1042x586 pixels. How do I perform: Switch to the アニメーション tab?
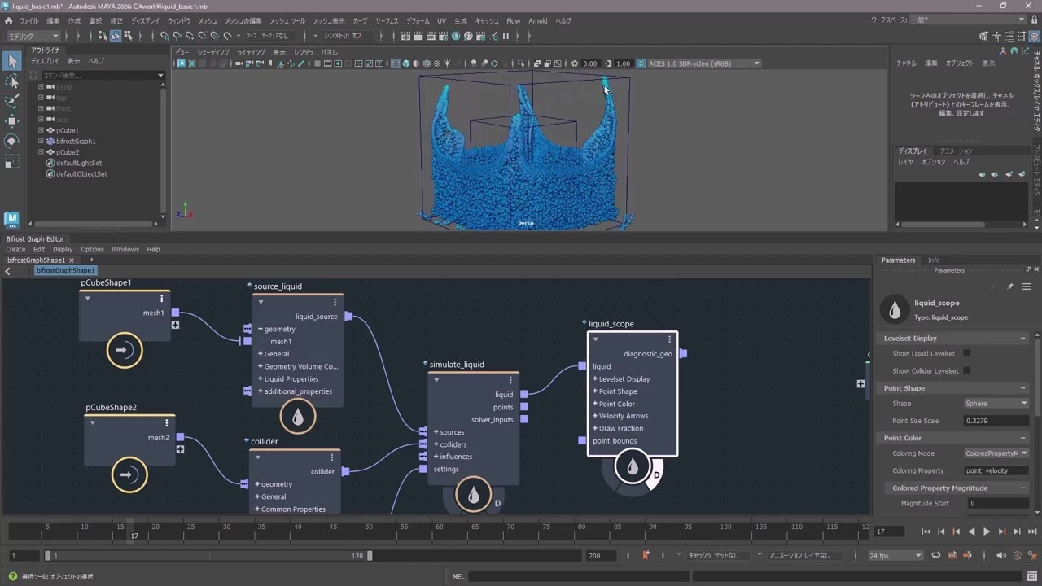(x=956, y=151)
